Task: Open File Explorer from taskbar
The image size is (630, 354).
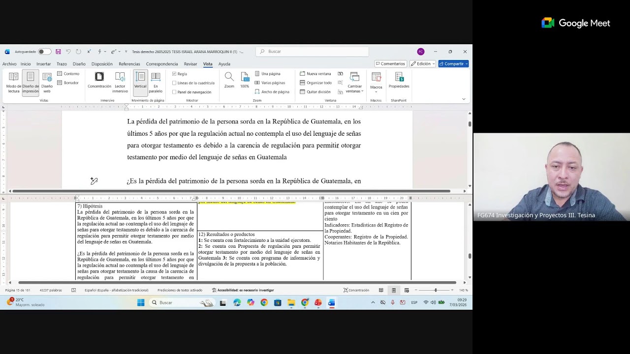Action: tap(291, 302)
